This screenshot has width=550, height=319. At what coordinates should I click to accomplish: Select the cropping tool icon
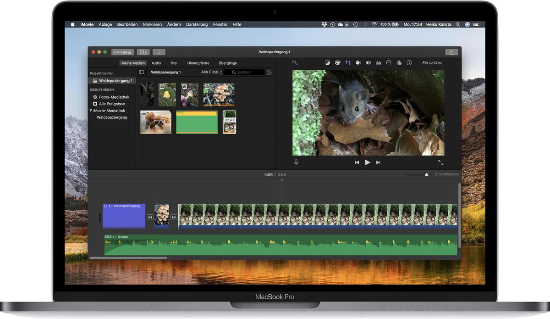[x=348, y=63]
